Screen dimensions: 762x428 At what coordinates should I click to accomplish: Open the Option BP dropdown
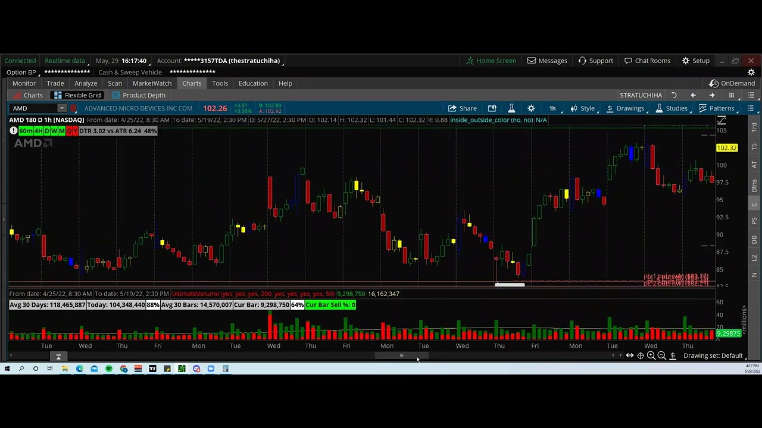(x=23, y=72)
